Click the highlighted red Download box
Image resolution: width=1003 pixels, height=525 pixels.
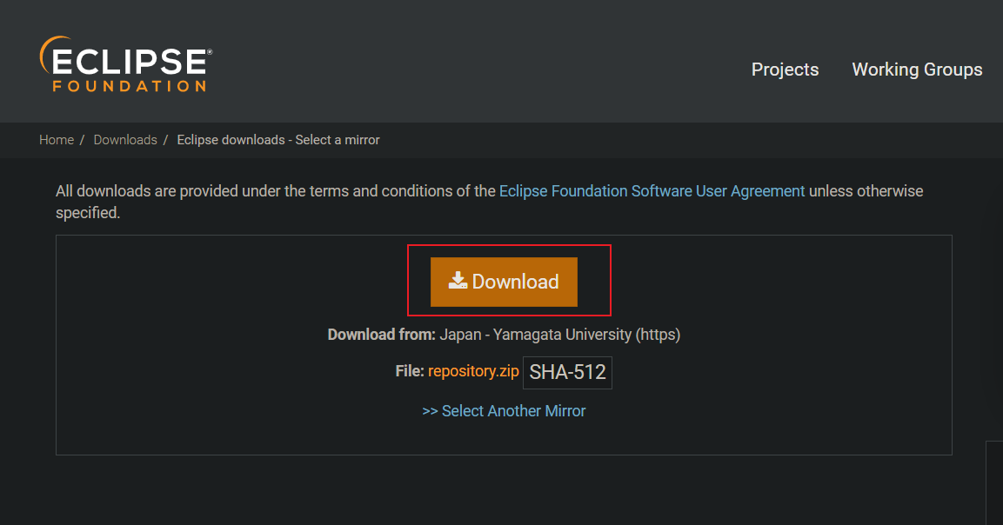(509, 280)
